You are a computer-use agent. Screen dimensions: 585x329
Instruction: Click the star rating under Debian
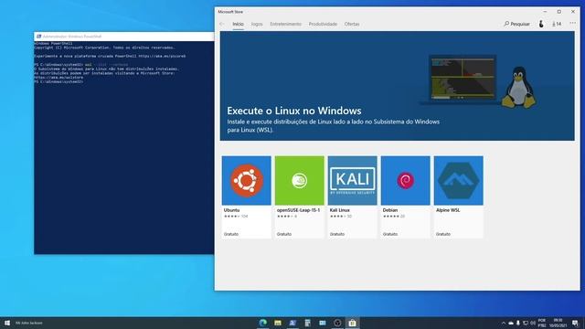pos(390,217)
